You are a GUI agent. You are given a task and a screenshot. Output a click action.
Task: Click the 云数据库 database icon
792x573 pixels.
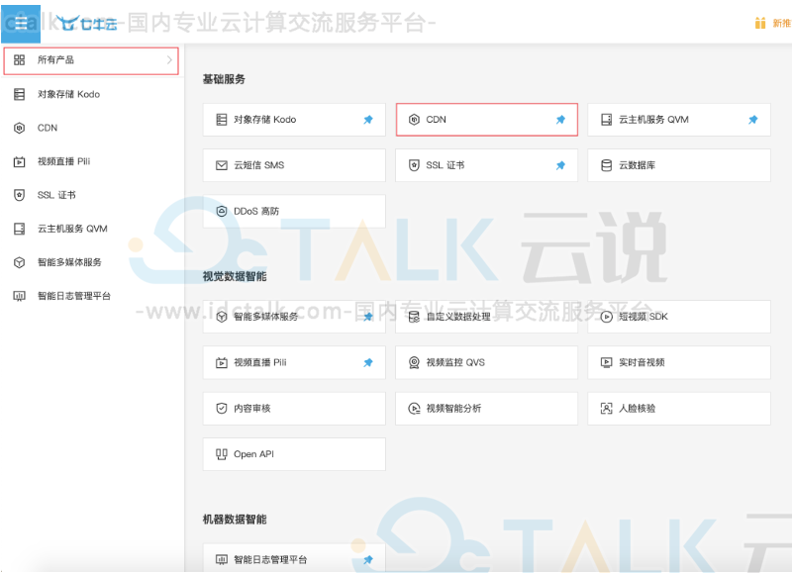pyautogui.click(x=606, y=165)
